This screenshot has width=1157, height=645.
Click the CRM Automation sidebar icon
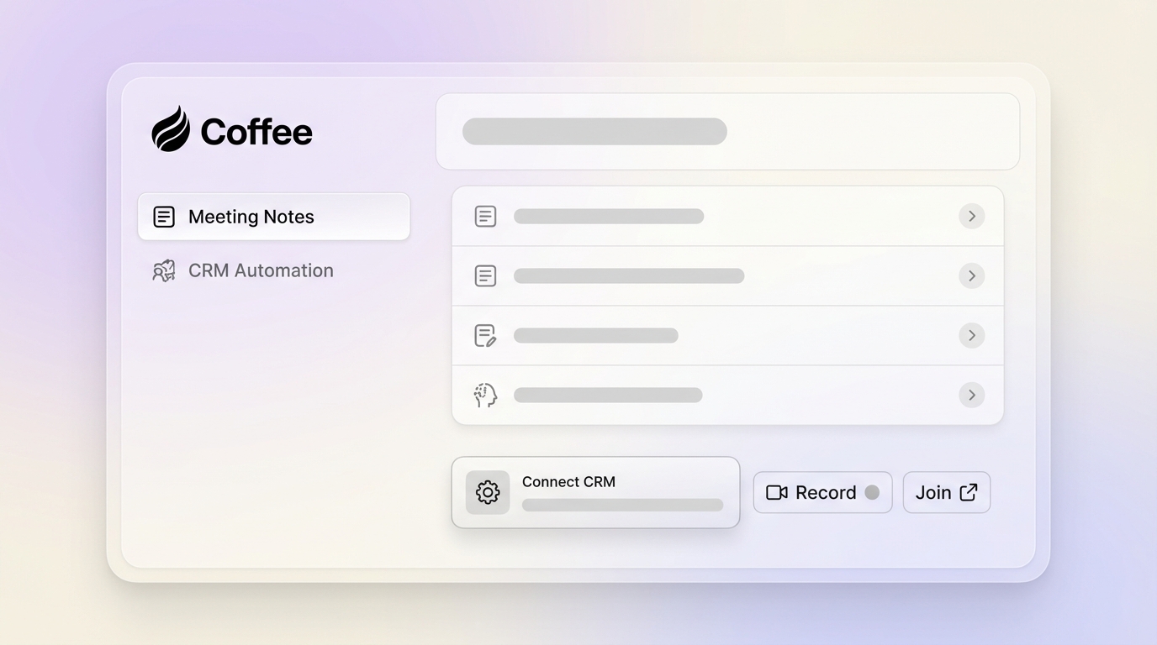(163, 270)
